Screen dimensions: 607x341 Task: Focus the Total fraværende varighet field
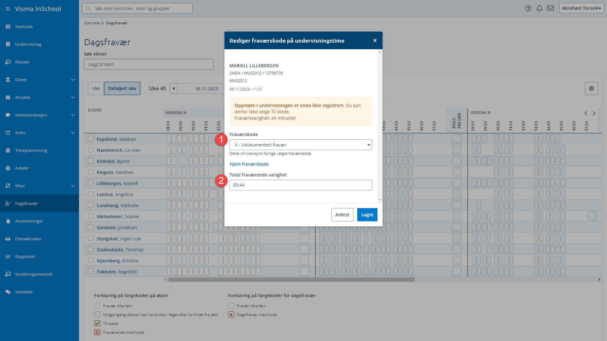301,185
